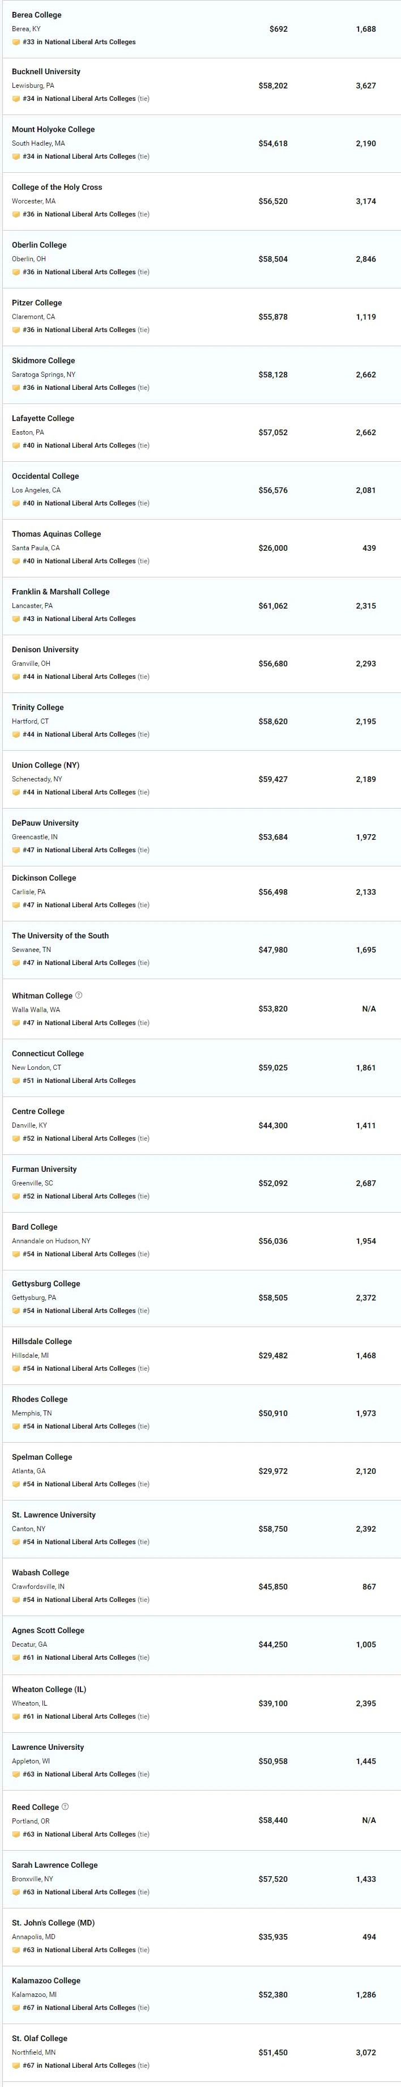Click the ranking badge icon under Berea College
401x2087 pixels.
pos(16,42)
